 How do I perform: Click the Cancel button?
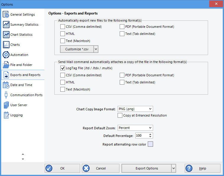[x=100, y=168]
